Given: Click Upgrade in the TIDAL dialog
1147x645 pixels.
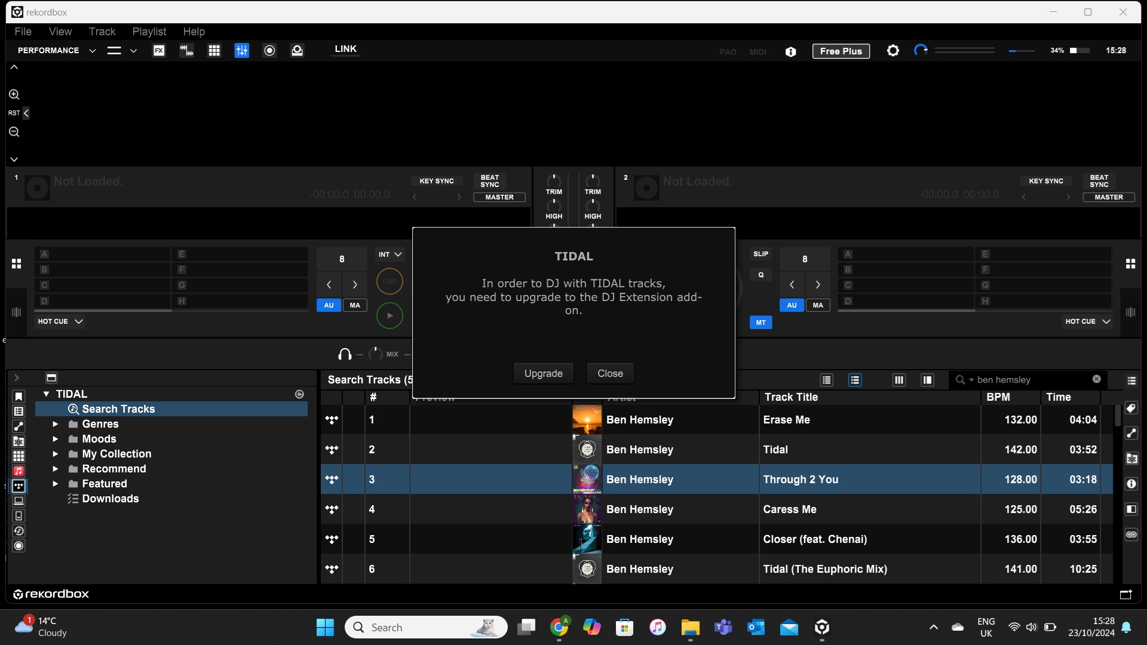Looking at the screenshot, I should [x=544, y=373].
